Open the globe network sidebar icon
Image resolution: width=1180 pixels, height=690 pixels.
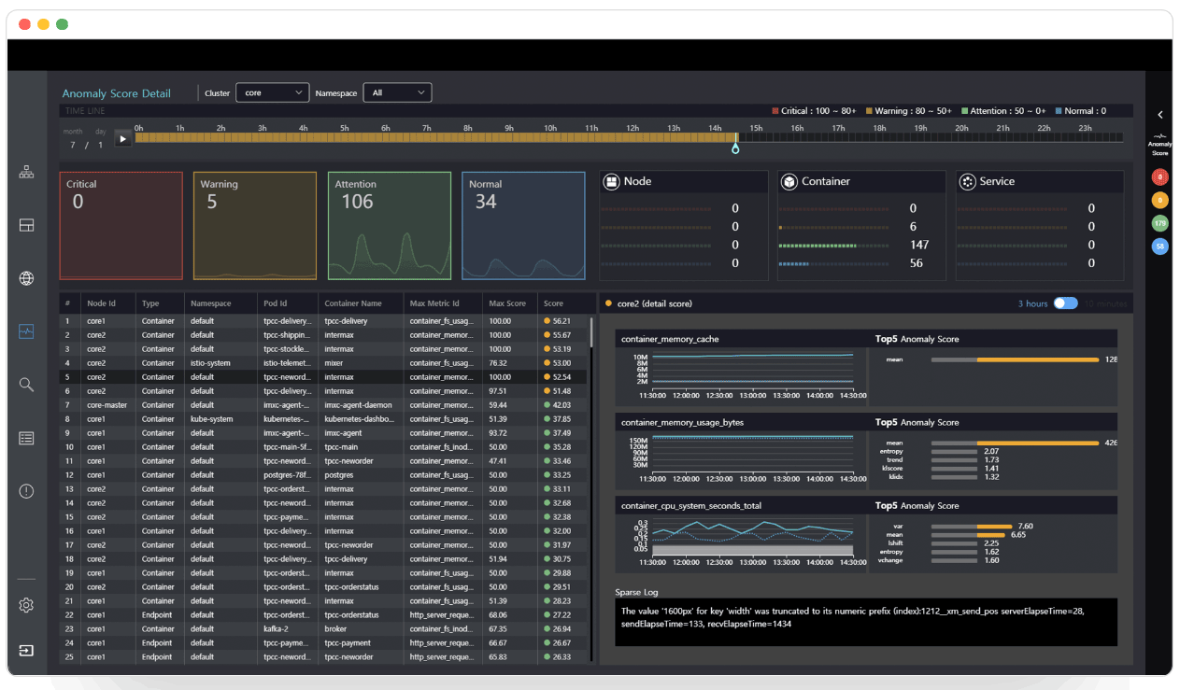(x=26, y=278)
